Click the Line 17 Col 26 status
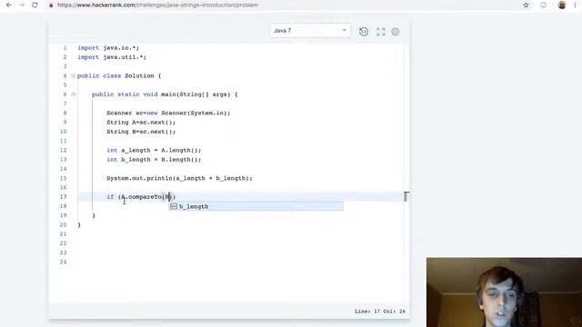The image size is (582, 327). pos(380,312)
